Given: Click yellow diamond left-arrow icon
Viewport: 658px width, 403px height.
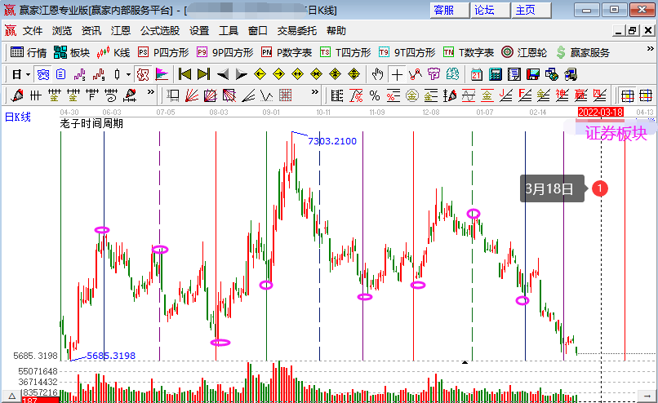Looking at the screenshot, I should 260,75.
